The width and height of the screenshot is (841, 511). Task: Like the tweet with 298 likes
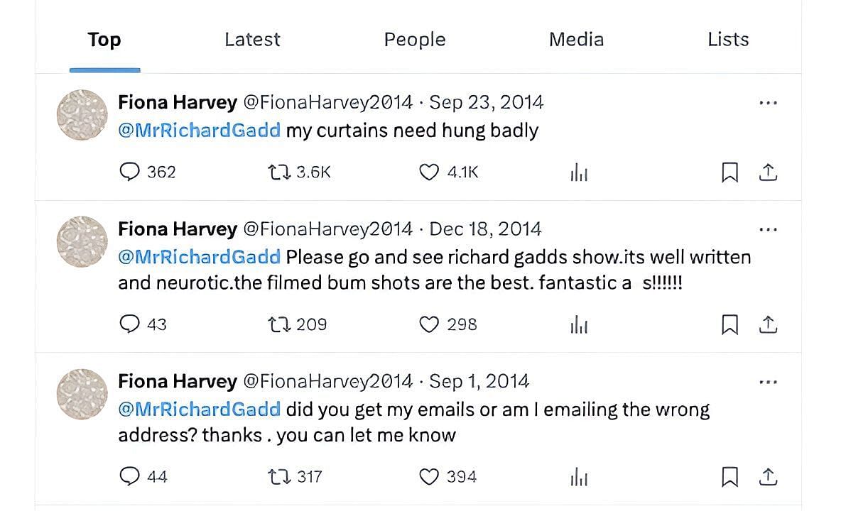pyautogui.click(x=428, y=324)
